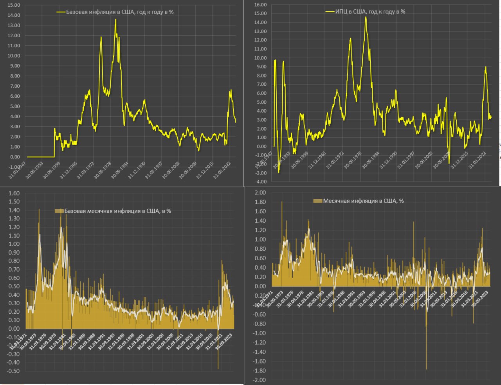Click the gold legend swatch beside 'Месячная инфляция в США'
This screenshot has height=385, width=501.
point(317,201)
